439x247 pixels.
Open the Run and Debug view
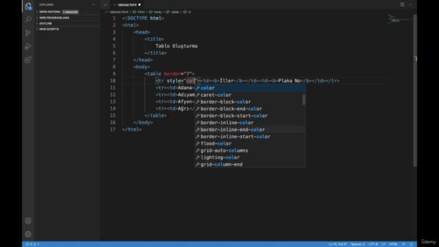(x=28, y=46)
